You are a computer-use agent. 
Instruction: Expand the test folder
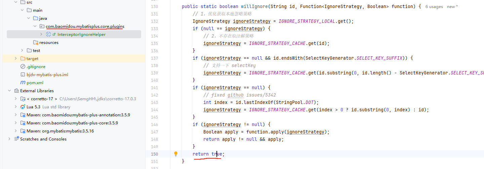point(22,50)
